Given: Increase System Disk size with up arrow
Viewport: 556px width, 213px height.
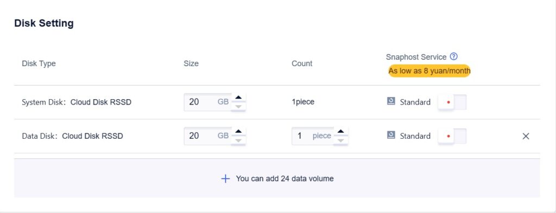Looking at the screenshot, I should (239, 98).
